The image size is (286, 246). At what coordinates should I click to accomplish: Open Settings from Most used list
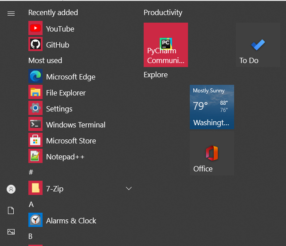59,109
